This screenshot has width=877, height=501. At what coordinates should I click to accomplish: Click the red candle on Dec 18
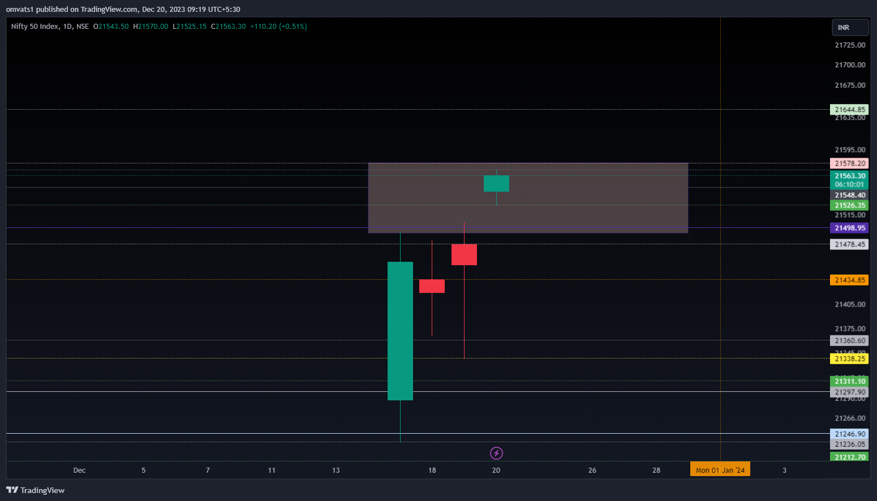(432, 286)
